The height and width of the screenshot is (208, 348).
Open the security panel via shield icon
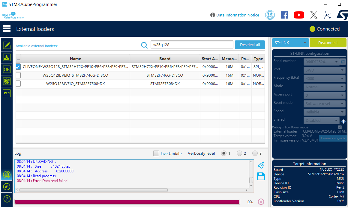[7, 81]
